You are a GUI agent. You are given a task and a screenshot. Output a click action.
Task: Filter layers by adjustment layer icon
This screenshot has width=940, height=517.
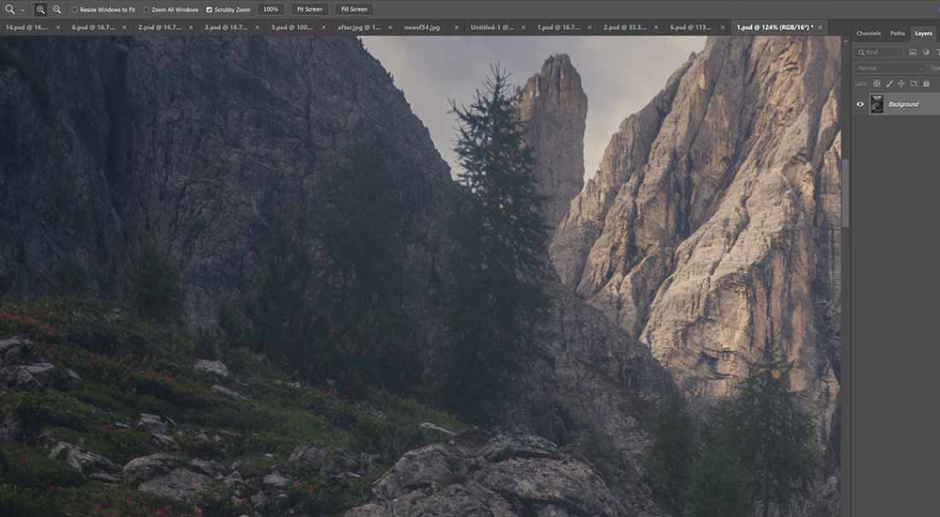926,52
